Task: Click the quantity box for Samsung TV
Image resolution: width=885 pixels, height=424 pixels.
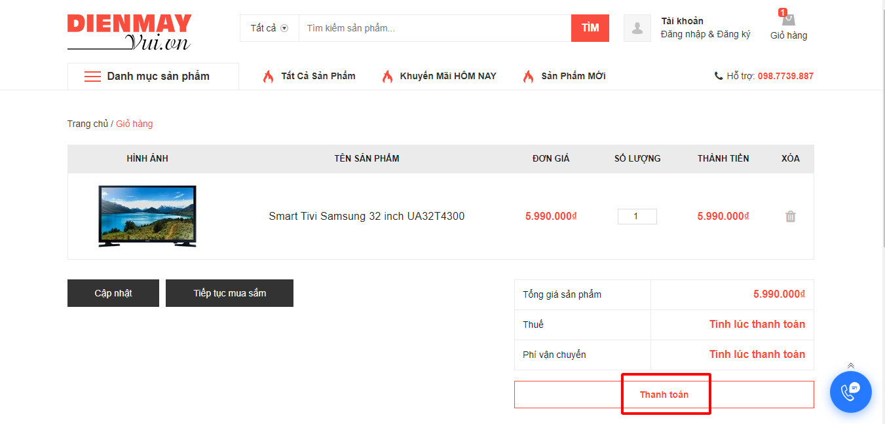Action: coord(637,217)
